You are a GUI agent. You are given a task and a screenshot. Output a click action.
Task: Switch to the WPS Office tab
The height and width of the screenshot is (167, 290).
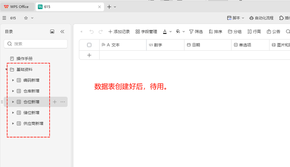tap(17, 7)
